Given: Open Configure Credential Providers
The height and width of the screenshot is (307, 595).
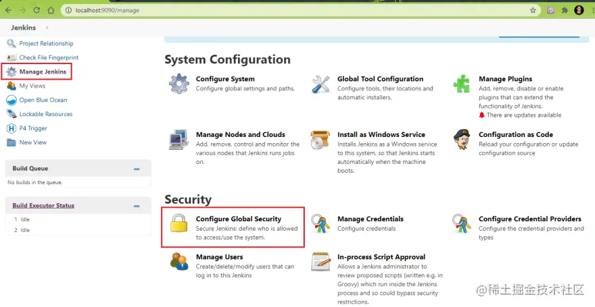Looking at the screenshot, I should tap(529, 219).
